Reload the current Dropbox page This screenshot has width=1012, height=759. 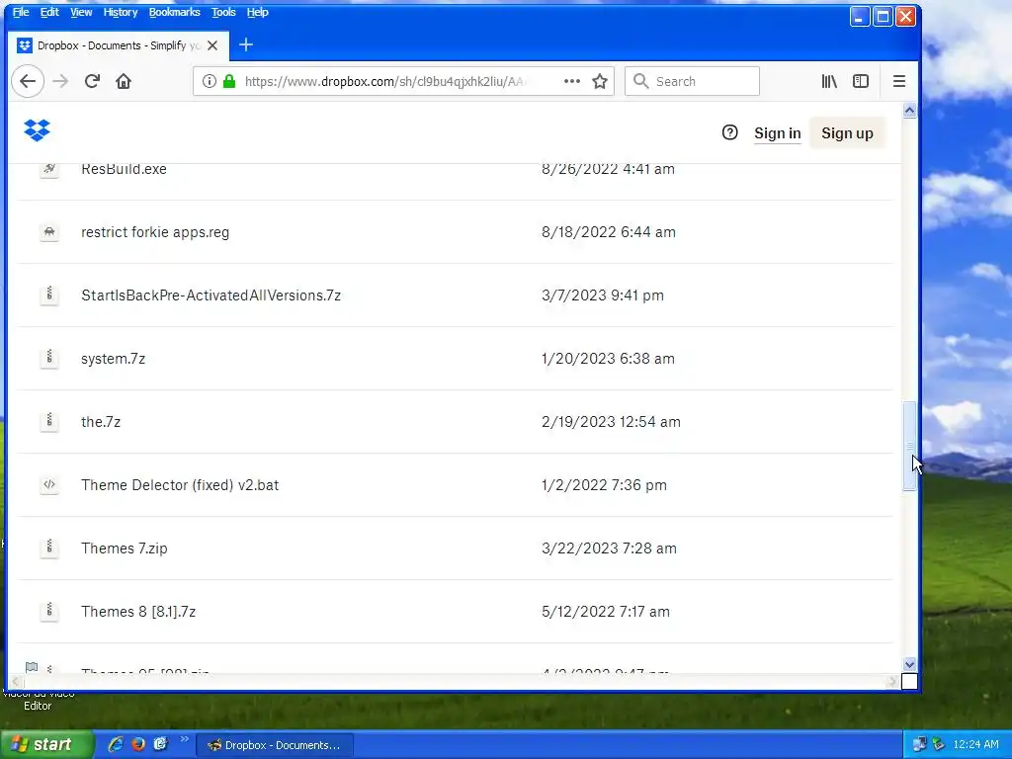(92, 81)
